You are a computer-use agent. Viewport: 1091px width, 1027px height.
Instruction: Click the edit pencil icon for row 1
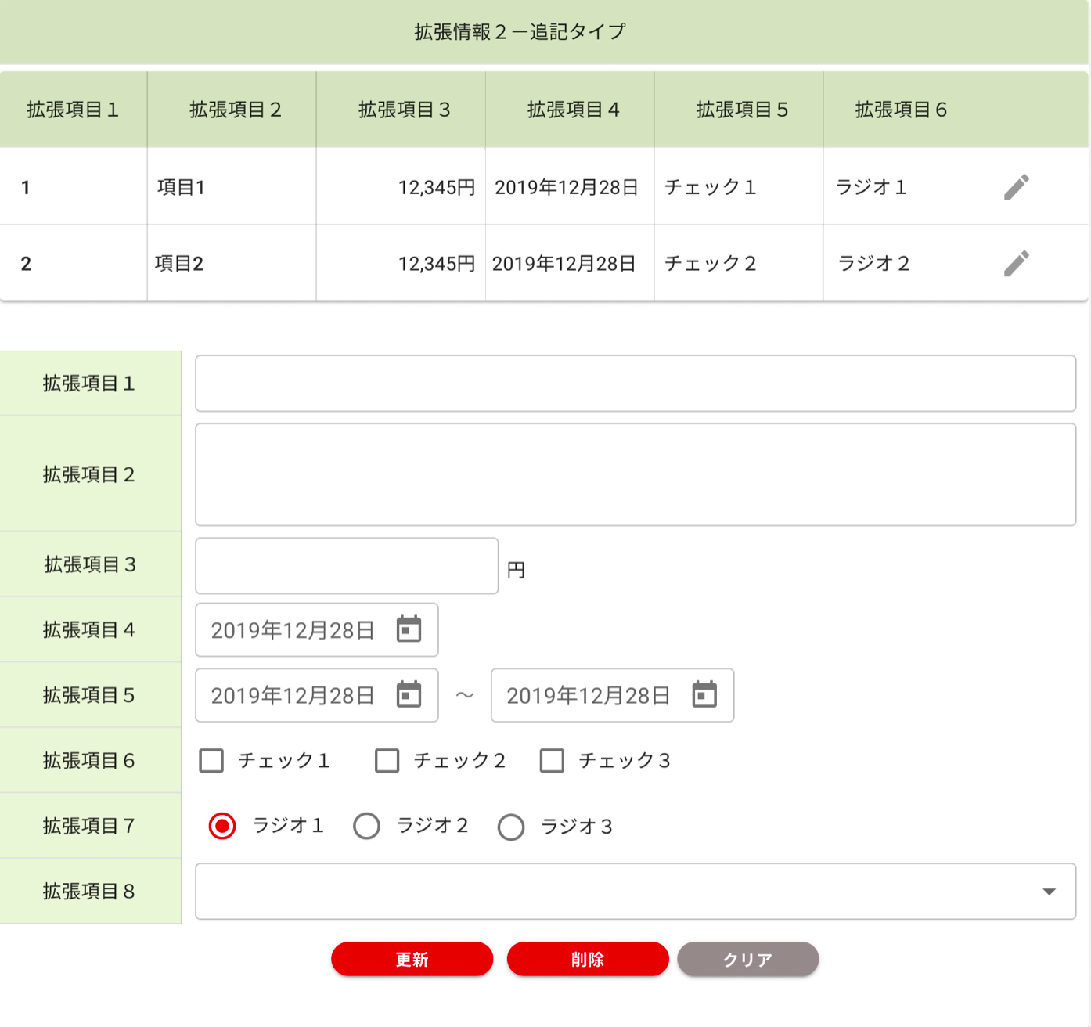point(1016,187)
